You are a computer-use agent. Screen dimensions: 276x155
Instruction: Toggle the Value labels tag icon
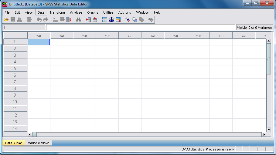(x=128, y=20)
